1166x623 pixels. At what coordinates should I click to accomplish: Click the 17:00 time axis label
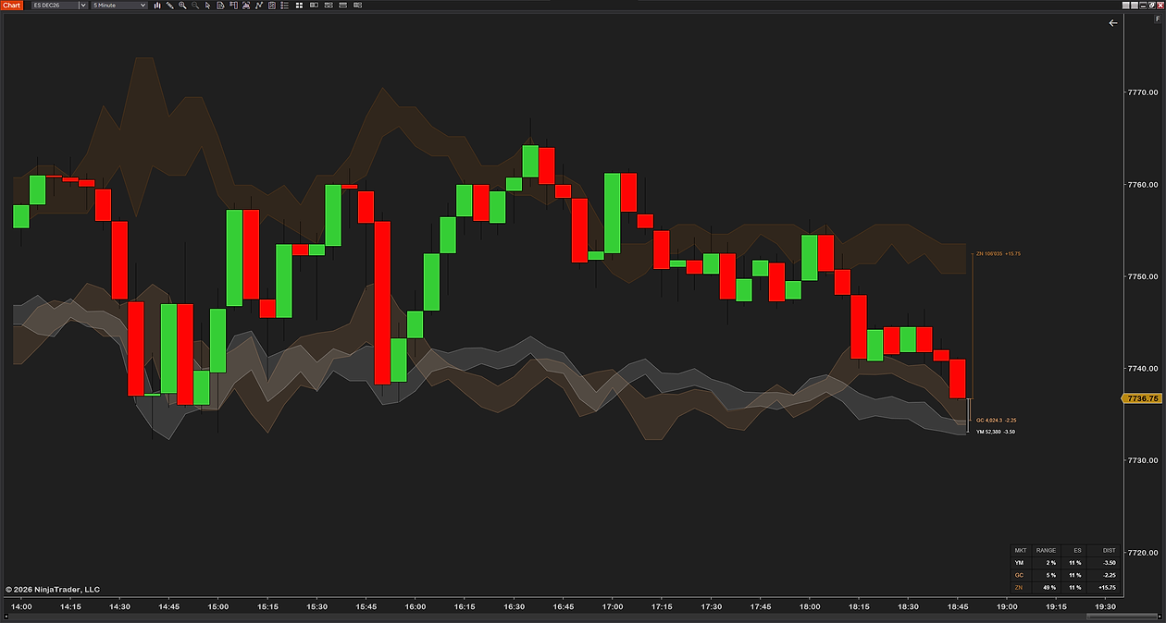coord(613,607)
